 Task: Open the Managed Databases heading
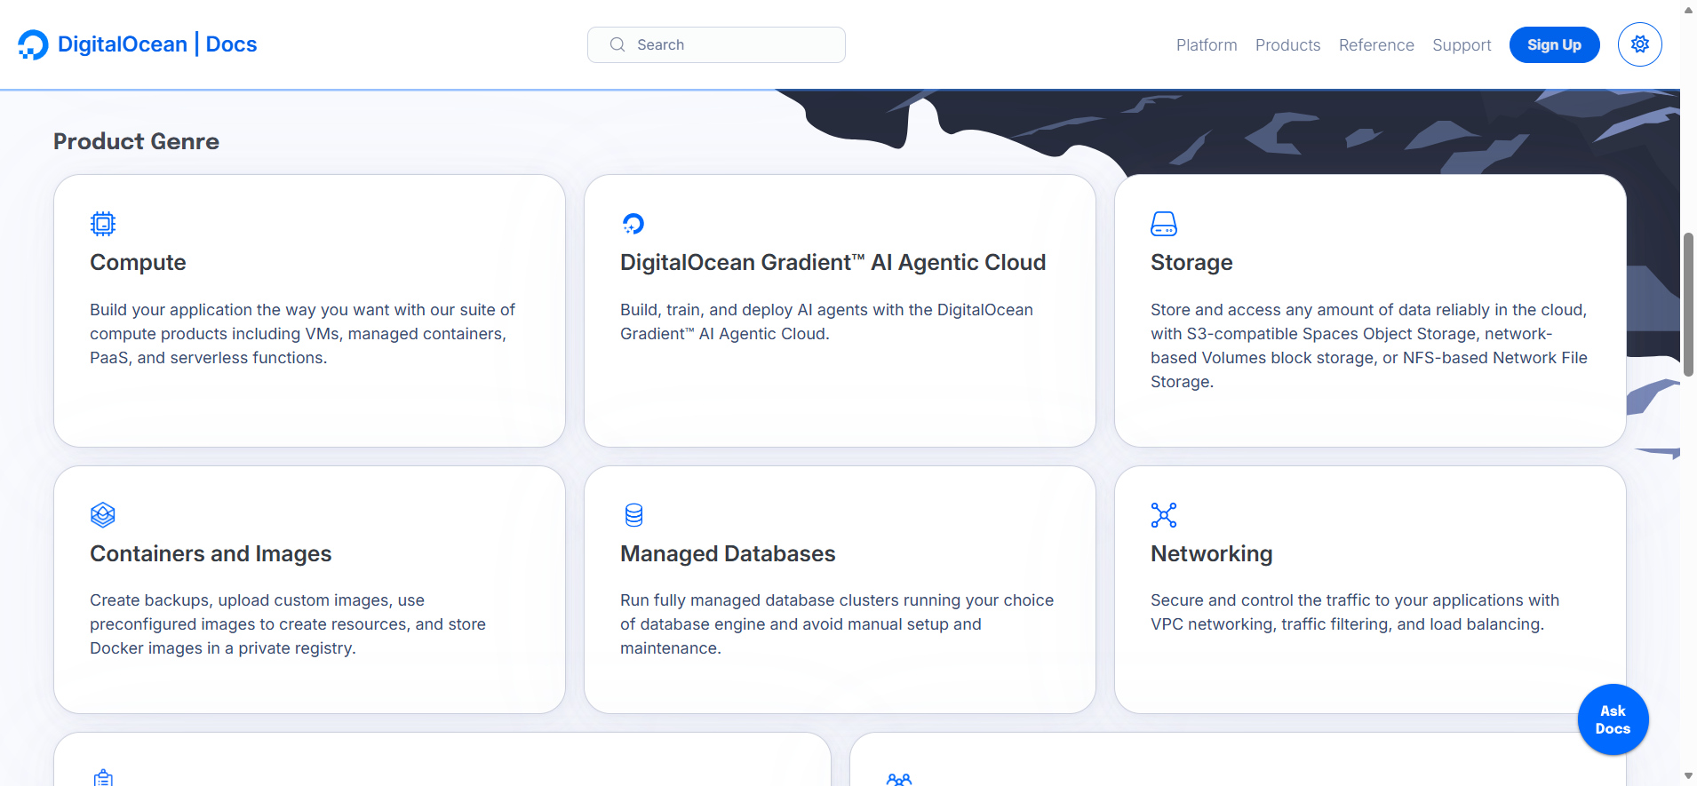click(728, 554)
